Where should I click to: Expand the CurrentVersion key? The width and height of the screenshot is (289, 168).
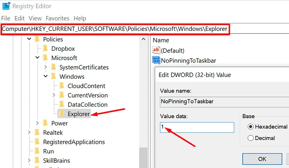(x=54, y=96)
